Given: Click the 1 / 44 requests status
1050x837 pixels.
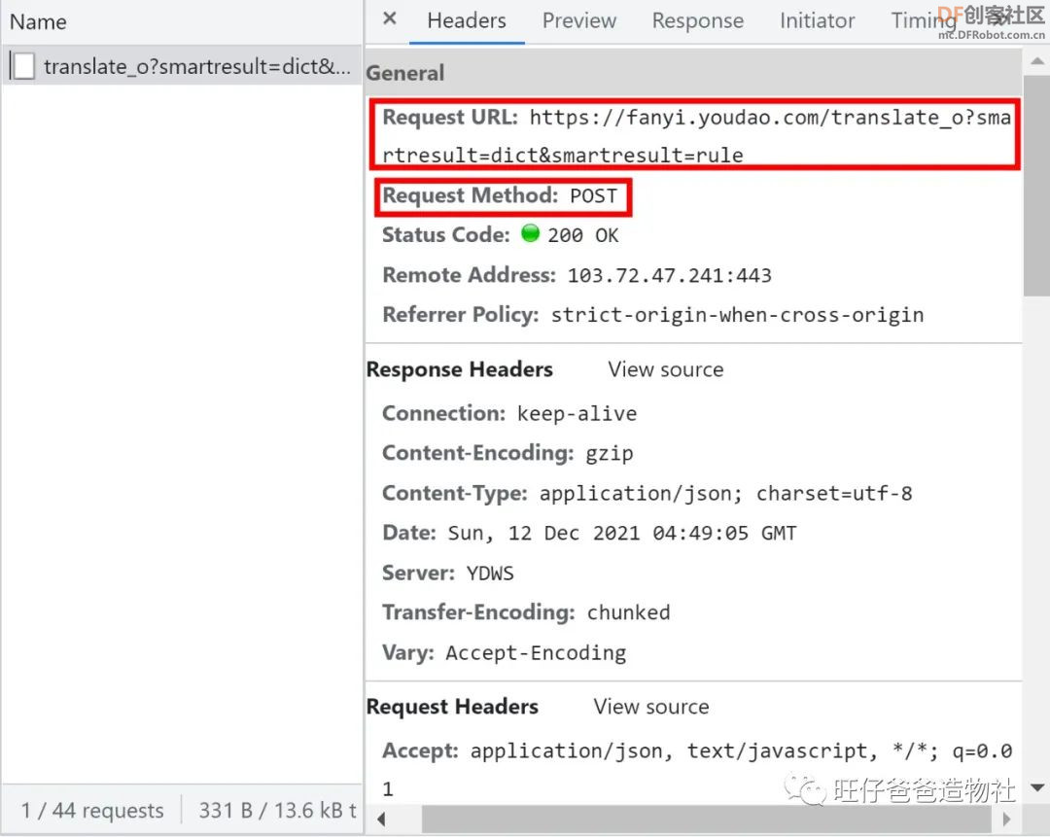Looking at the screenshot, I should (x=92, y=811).
